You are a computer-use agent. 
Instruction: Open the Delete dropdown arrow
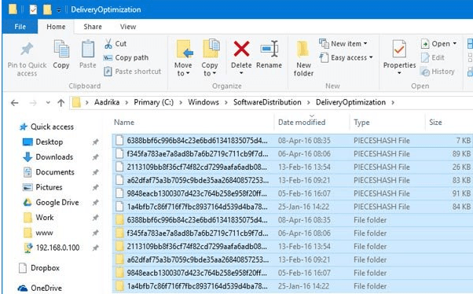pyautogui.click(x=241, y=73)
